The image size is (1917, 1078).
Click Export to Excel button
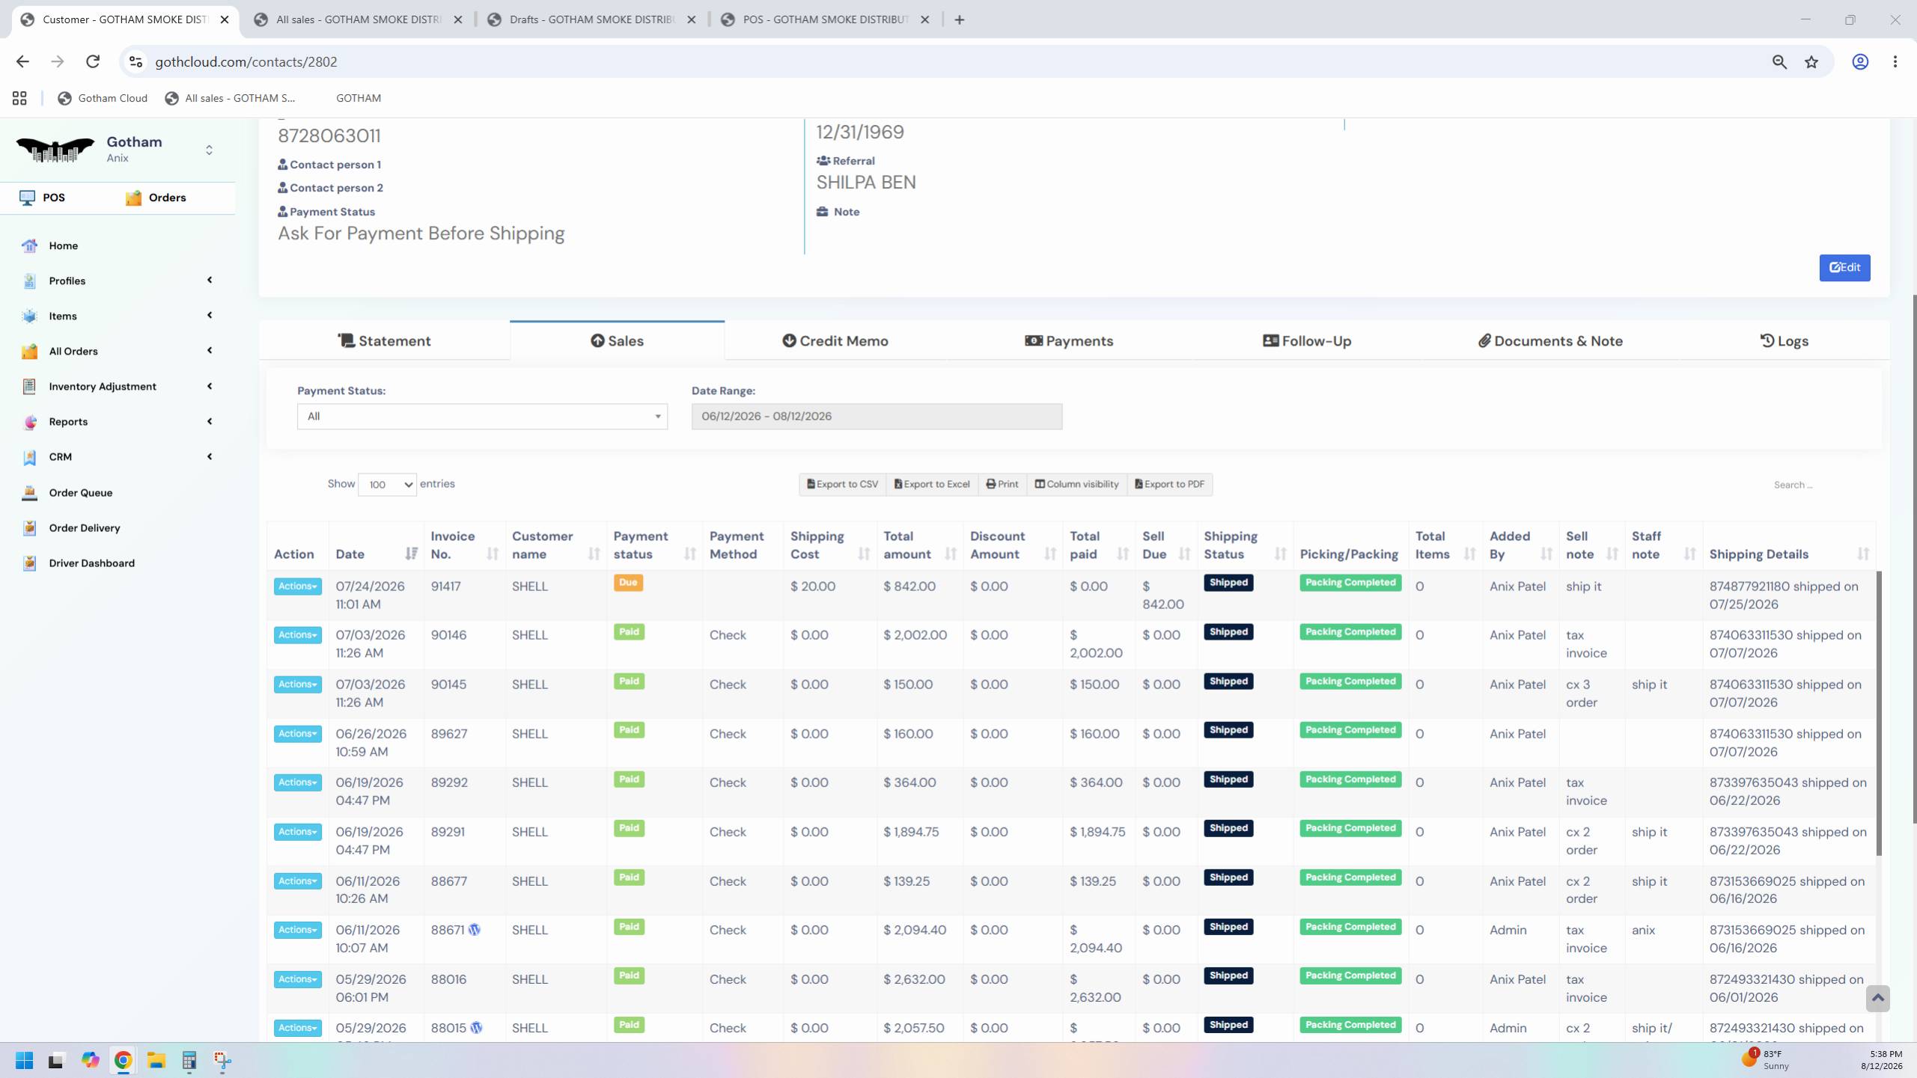(x=931, y=484)
